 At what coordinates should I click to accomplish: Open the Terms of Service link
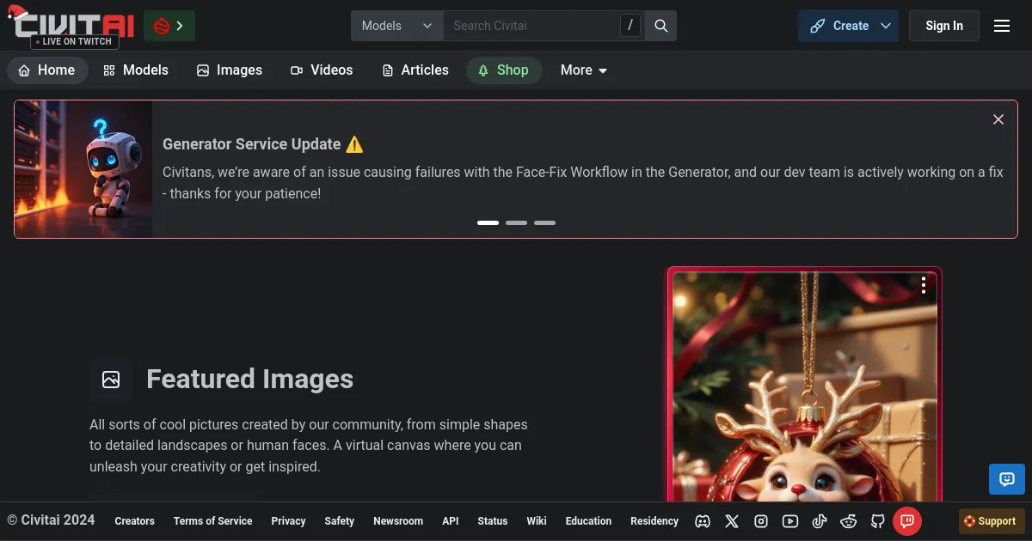[x=212, y=521]
